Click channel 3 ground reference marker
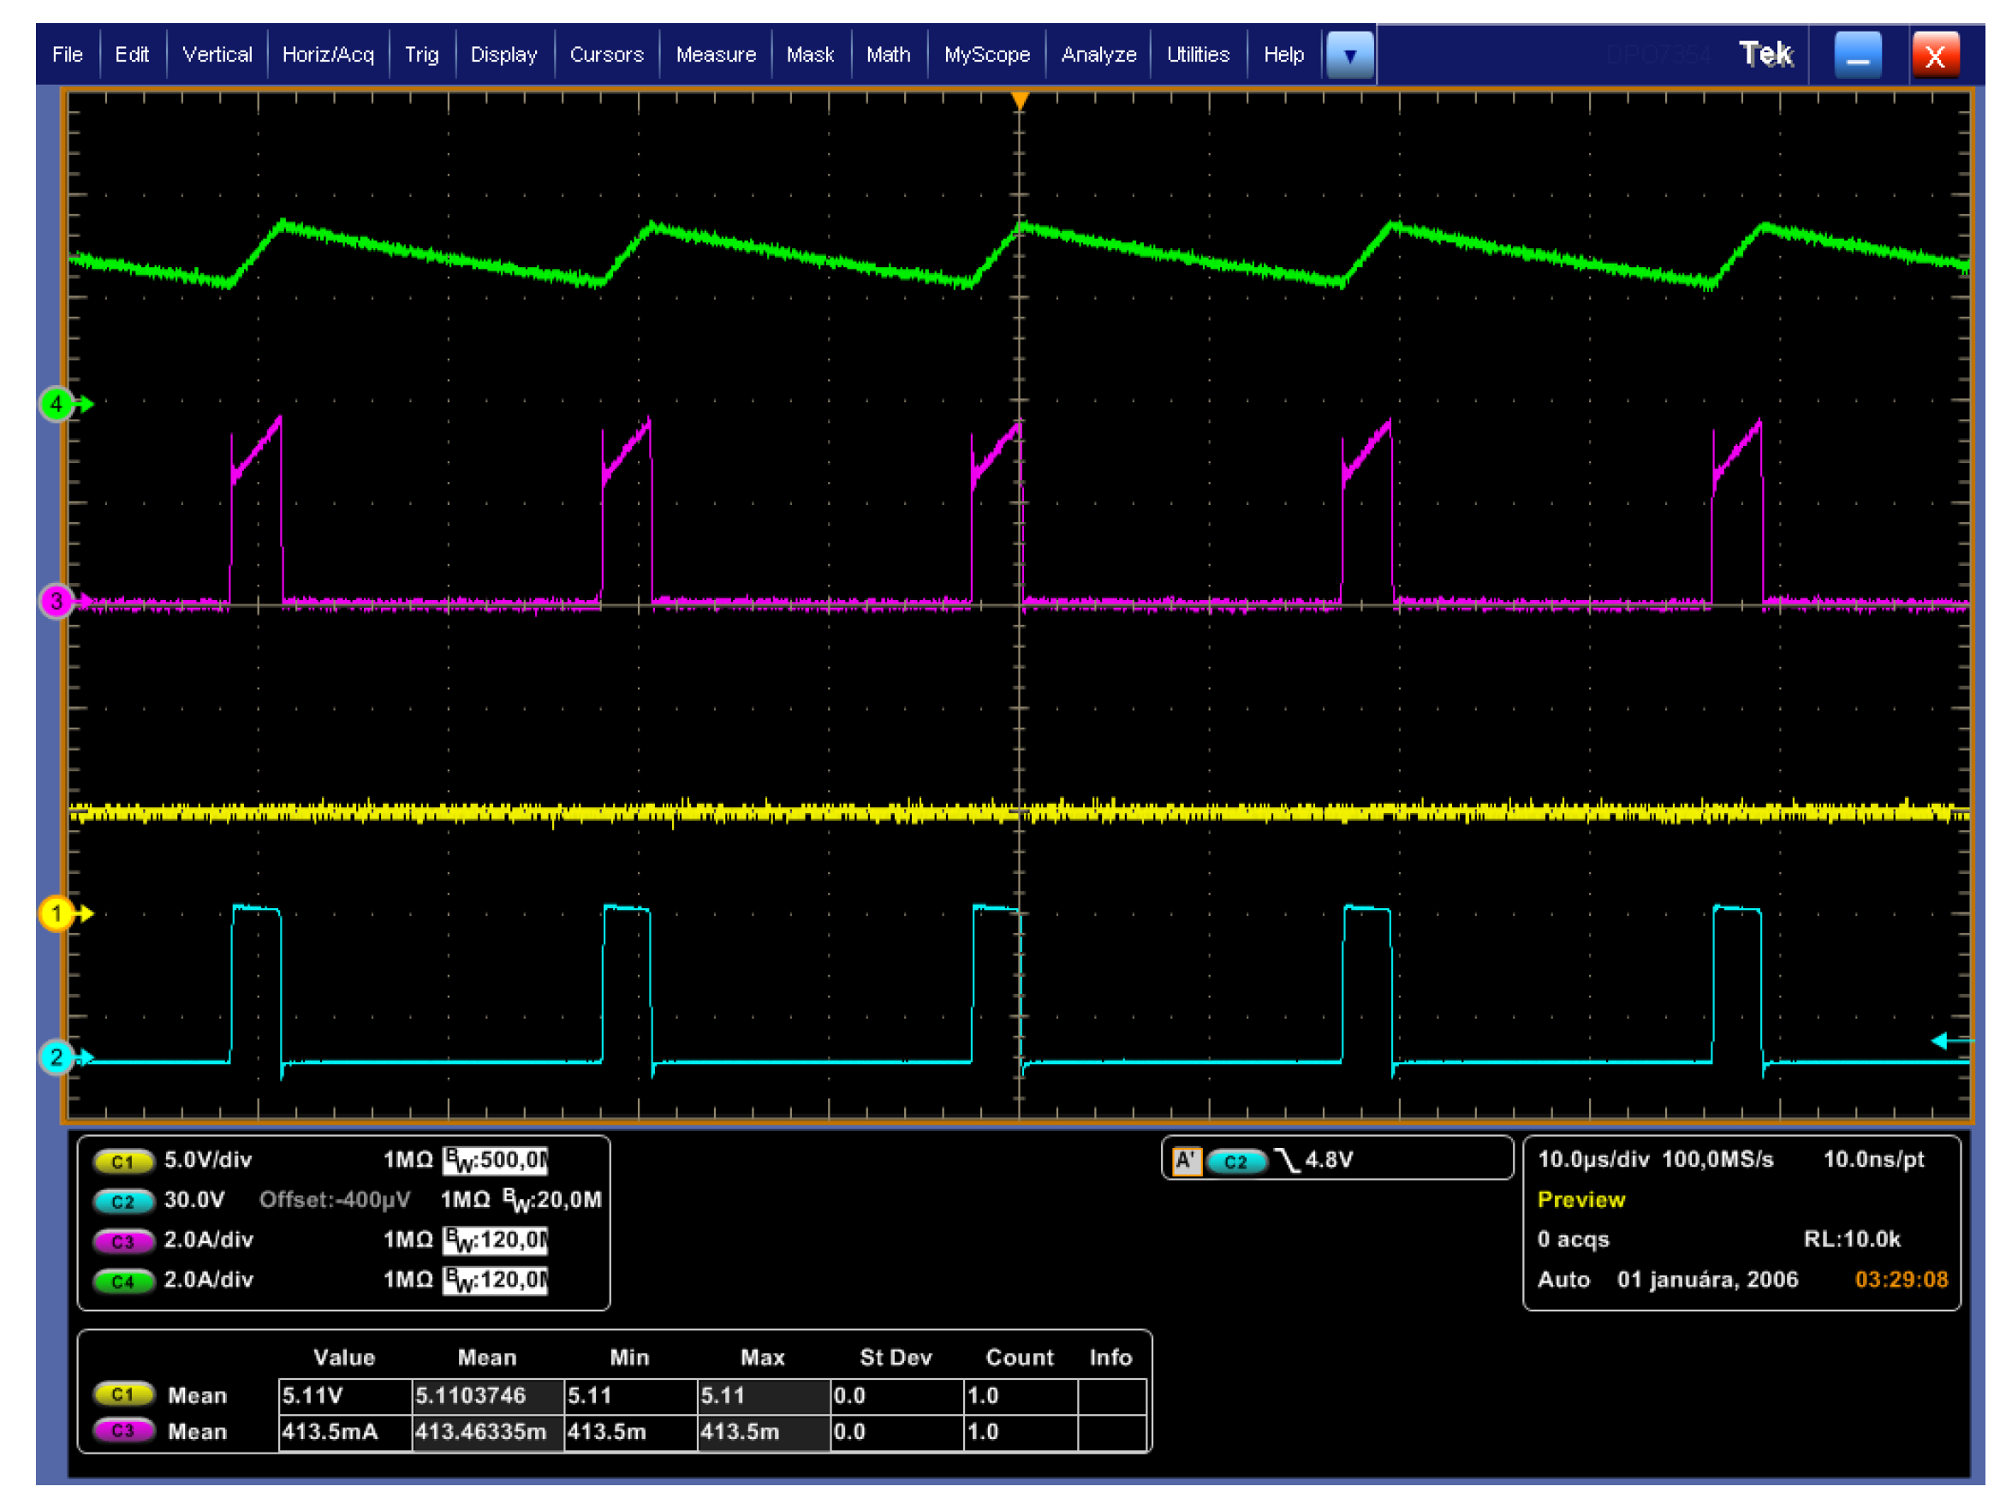2012x1510 pixels. click(x=57, y=600)
